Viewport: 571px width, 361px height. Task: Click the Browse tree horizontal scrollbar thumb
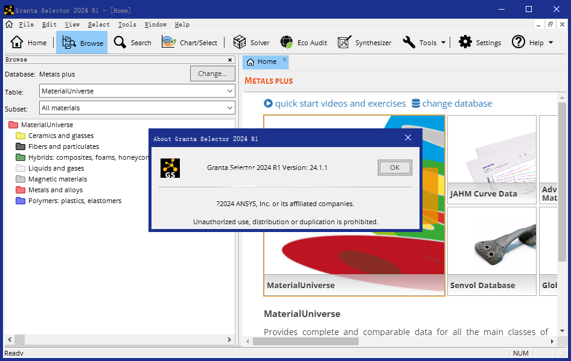[x=19, y=339]
